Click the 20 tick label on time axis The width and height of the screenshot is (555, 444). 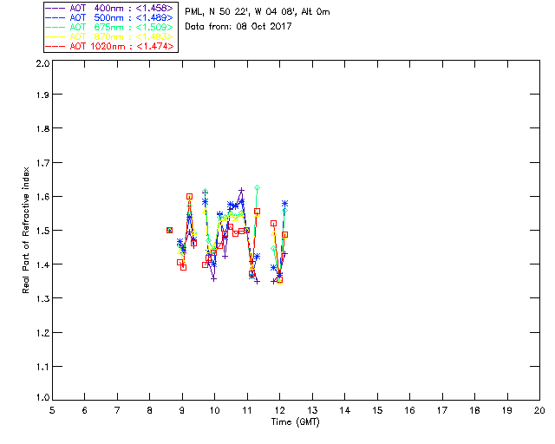tap(539, 410)
